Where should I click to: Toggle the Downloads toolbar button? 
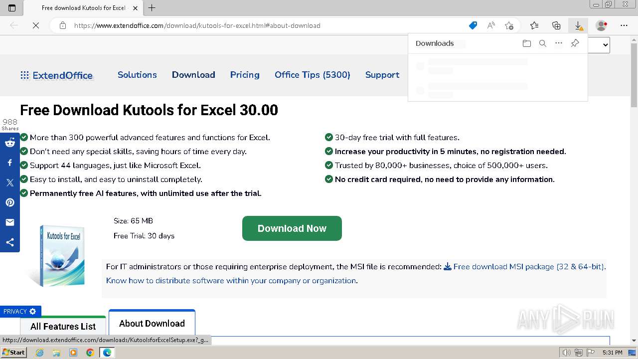tap(578, 25)
